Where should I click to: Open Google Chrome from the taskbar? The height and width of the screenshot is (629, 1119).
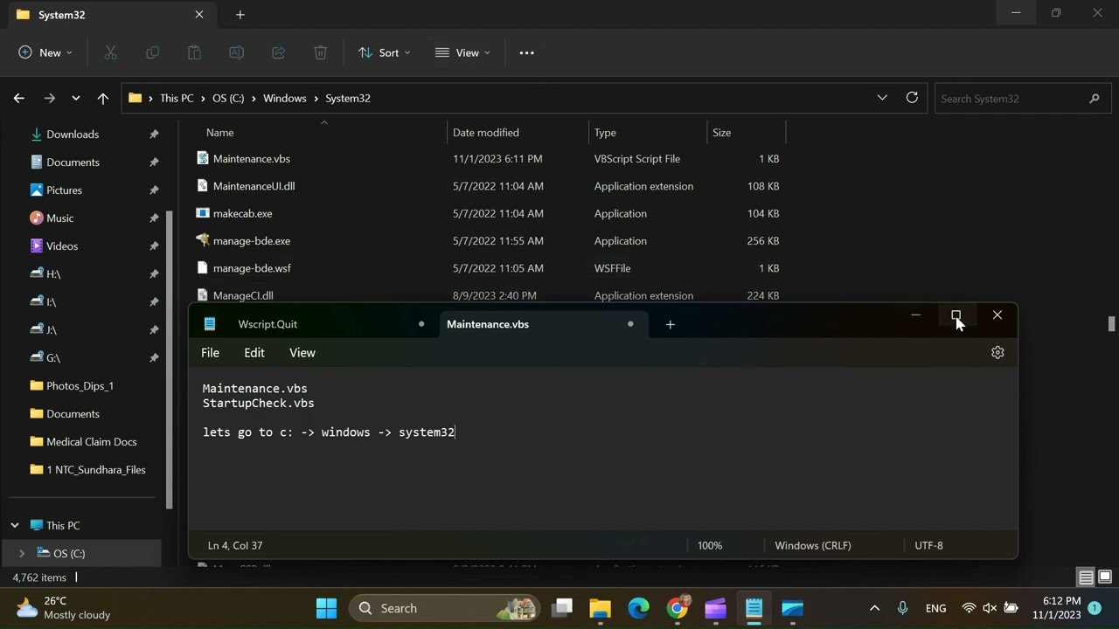tap(677, 608)
